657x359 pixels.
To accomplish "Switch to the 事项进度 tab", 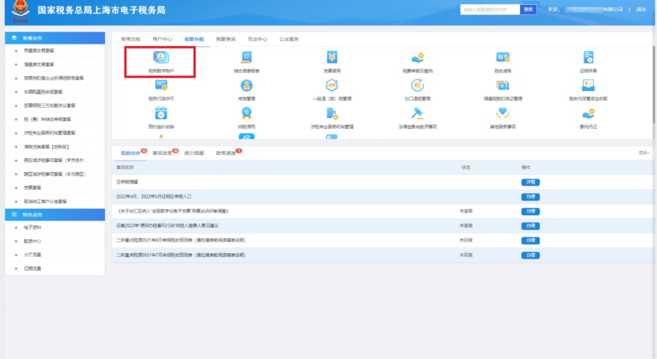I will click(x=162, y=153).
